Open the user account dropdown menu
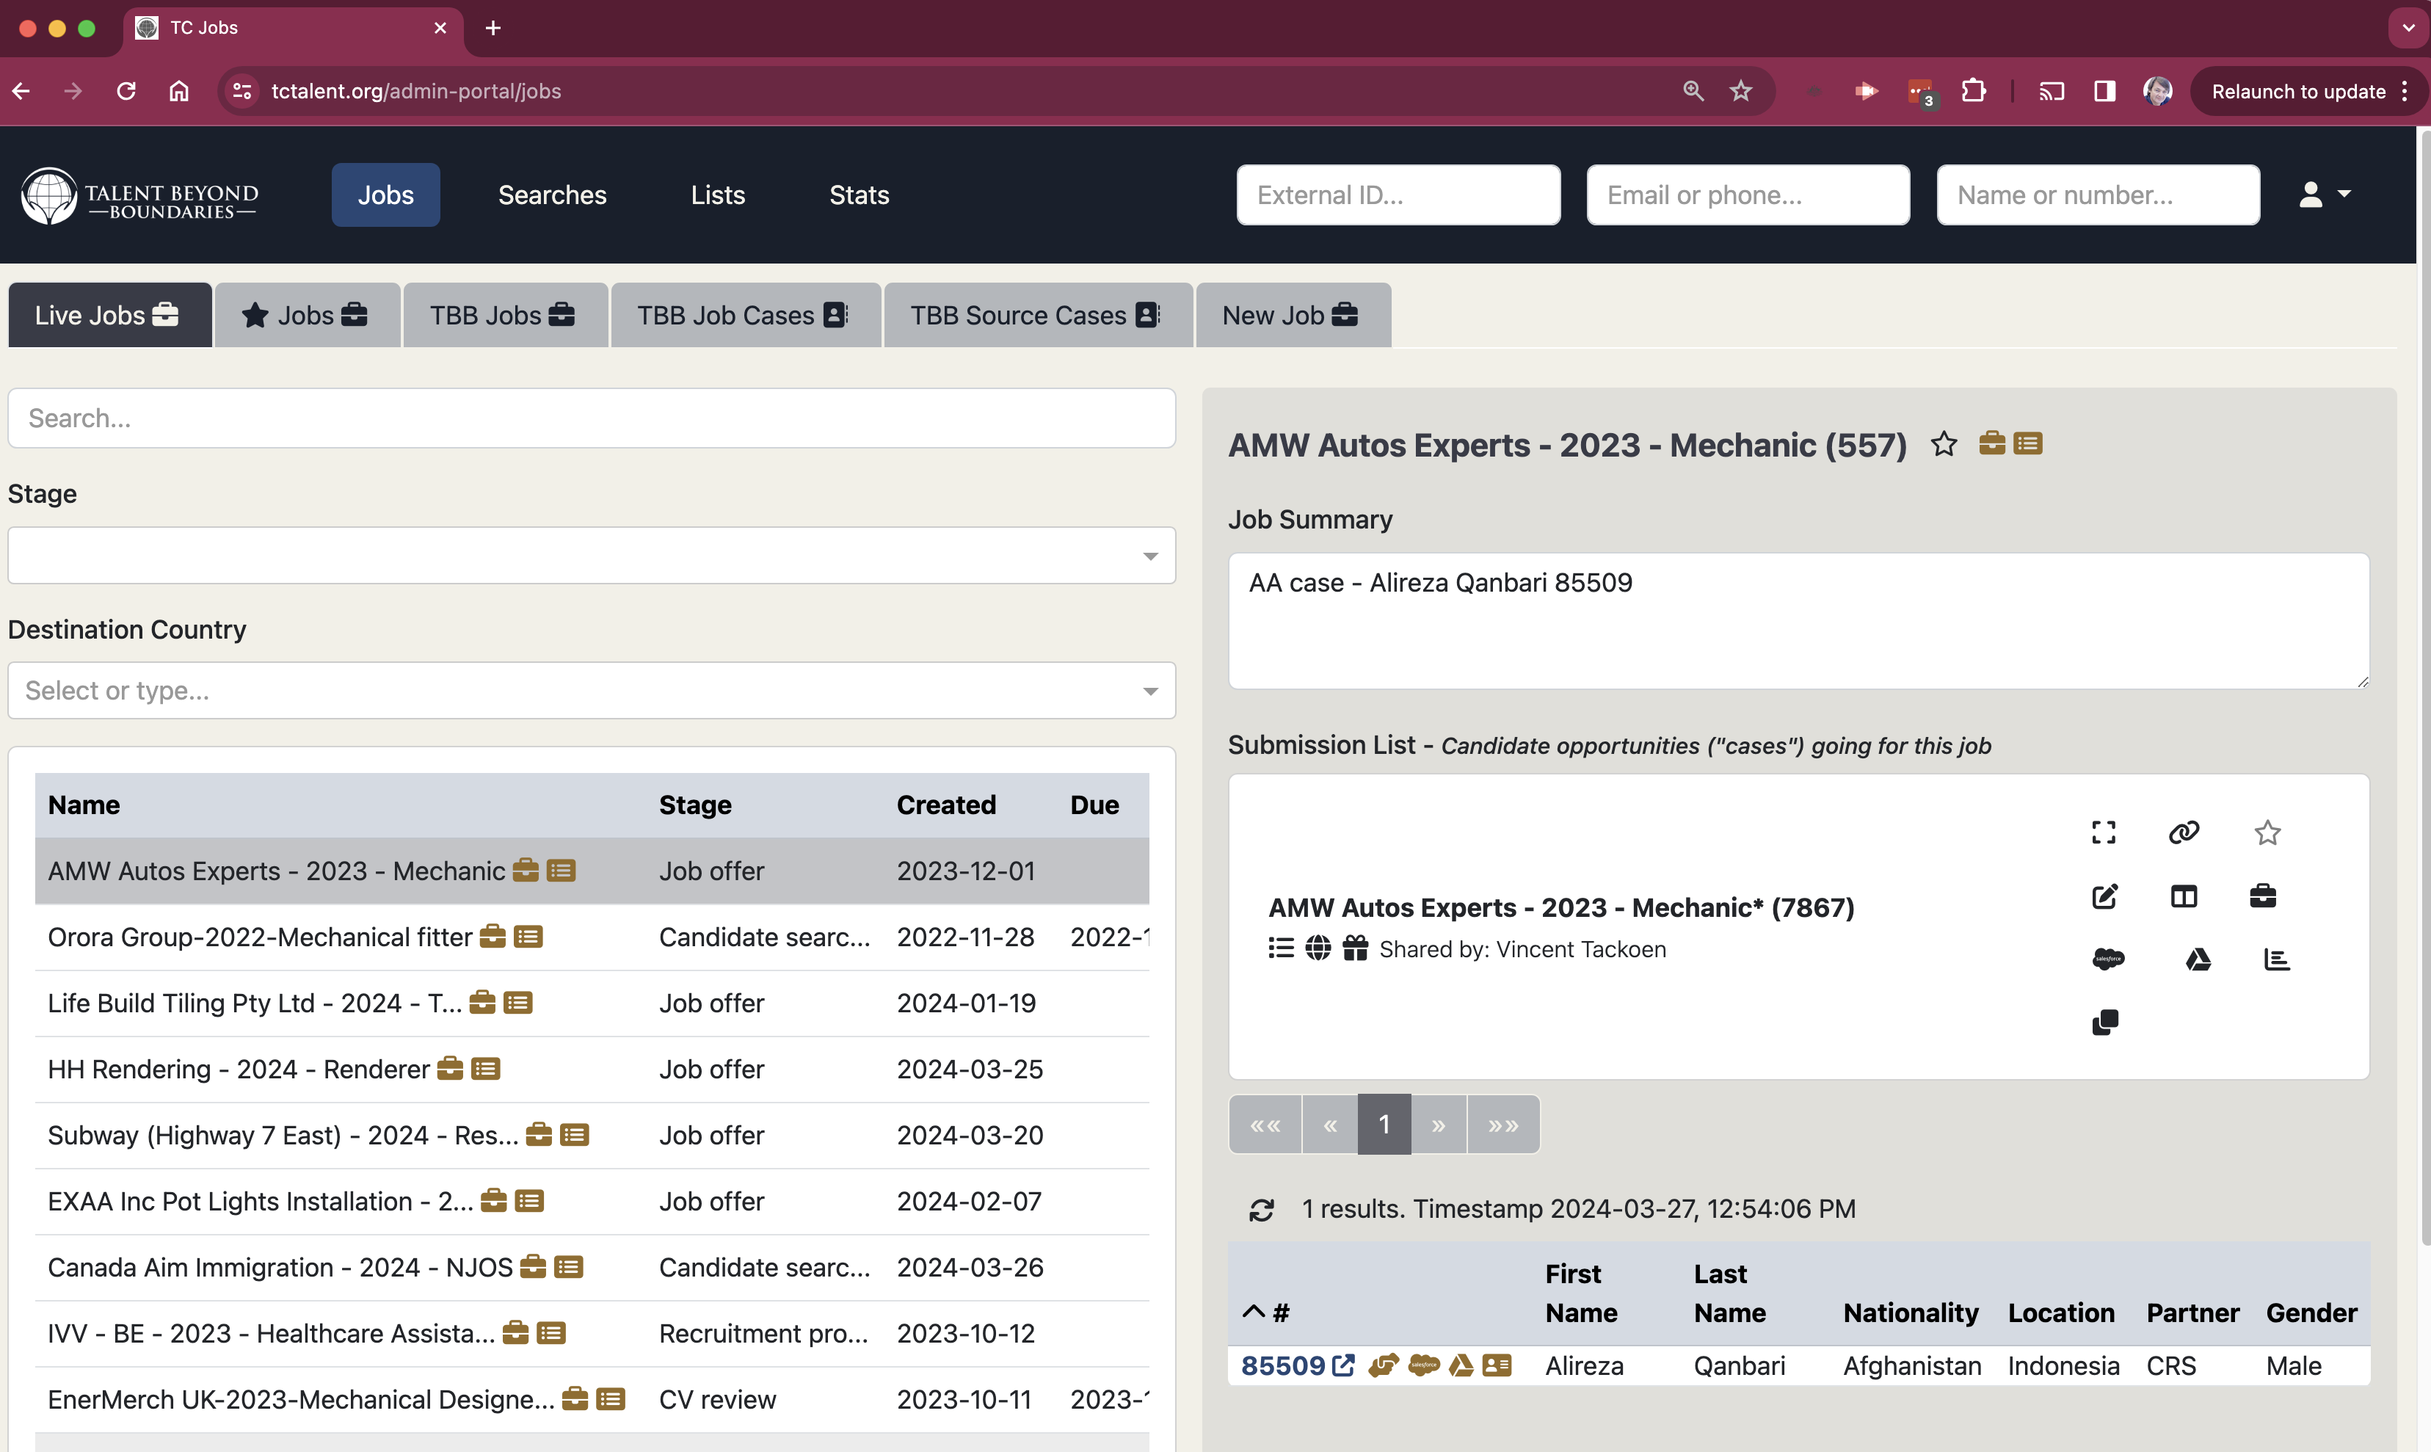The width and height of the screenshot is (2431, 1452). 2325,195
